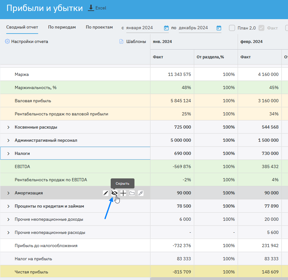This screenshot has height=280, width=288.
Task: Switch to the По периодам tab
Action: 62,27
